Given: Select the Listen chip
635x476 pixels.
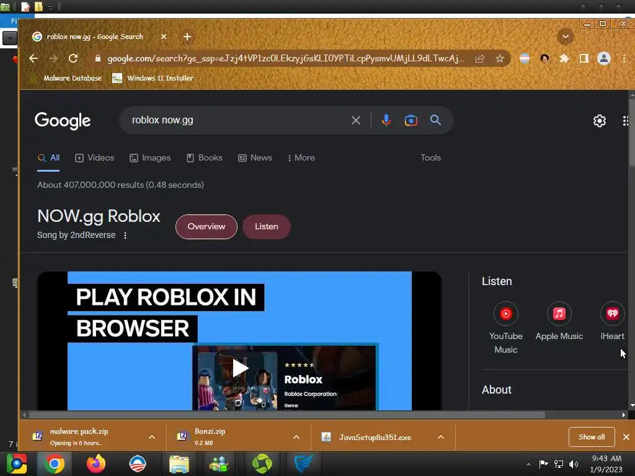Looking at the screenshot, I should (267, 227).
